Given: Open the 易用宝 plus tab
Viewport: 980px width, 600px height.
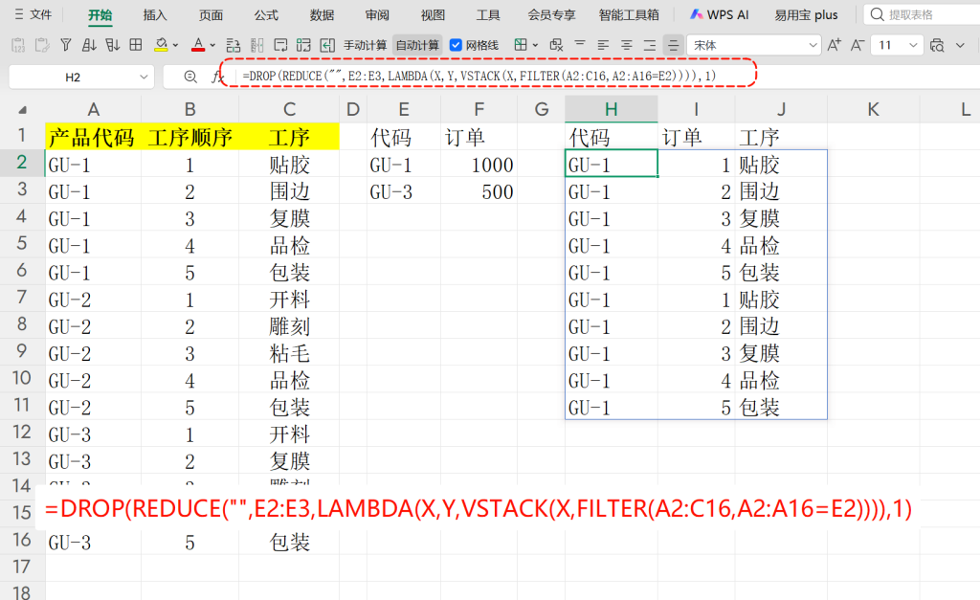Looking at the screenshot, I should pos(806,14).
